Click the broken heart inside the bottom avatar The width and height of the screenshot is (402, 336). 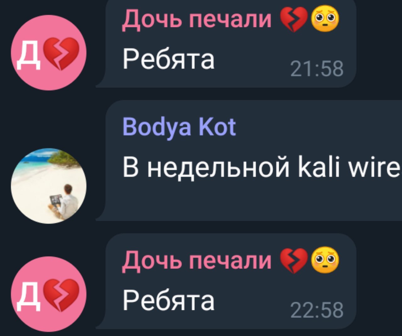tap(61, 295)
